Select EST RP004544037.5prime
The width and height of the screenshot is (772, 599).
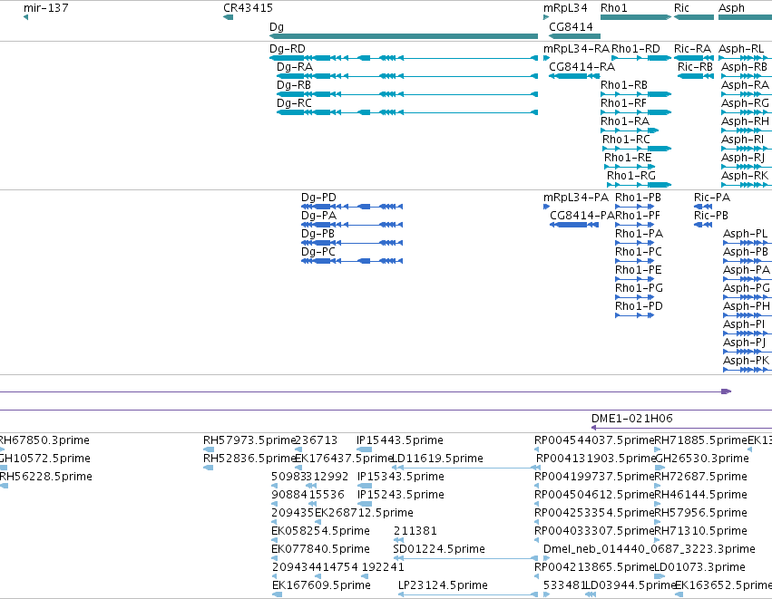(537, 449)
